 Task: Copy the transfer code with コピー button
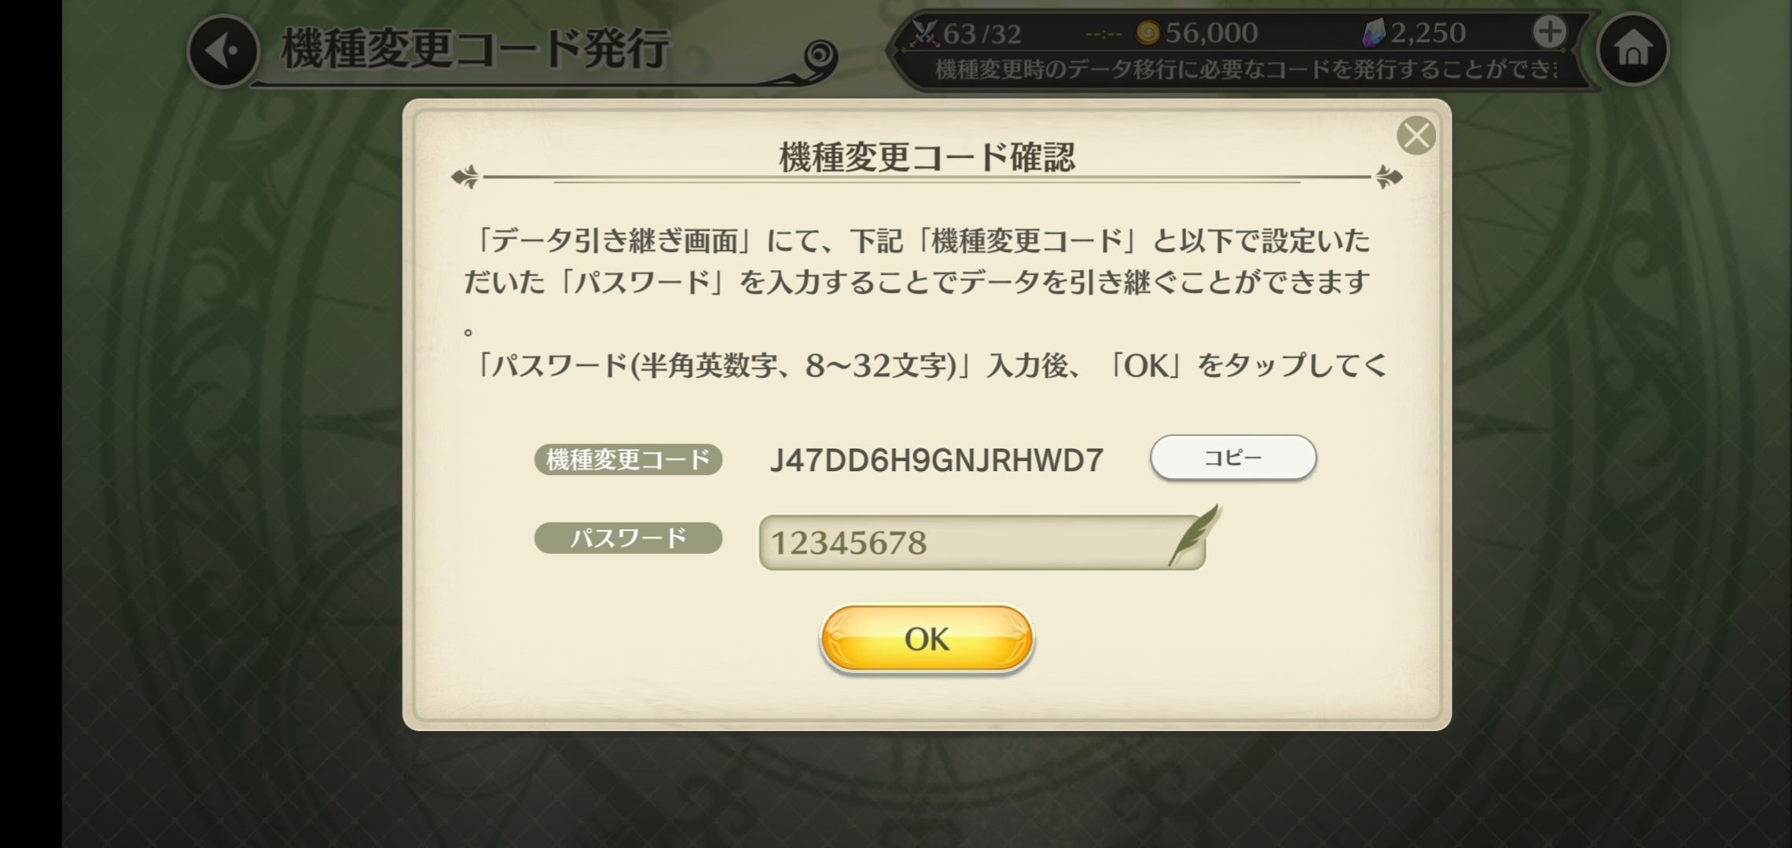click(x=1233, y=458)
